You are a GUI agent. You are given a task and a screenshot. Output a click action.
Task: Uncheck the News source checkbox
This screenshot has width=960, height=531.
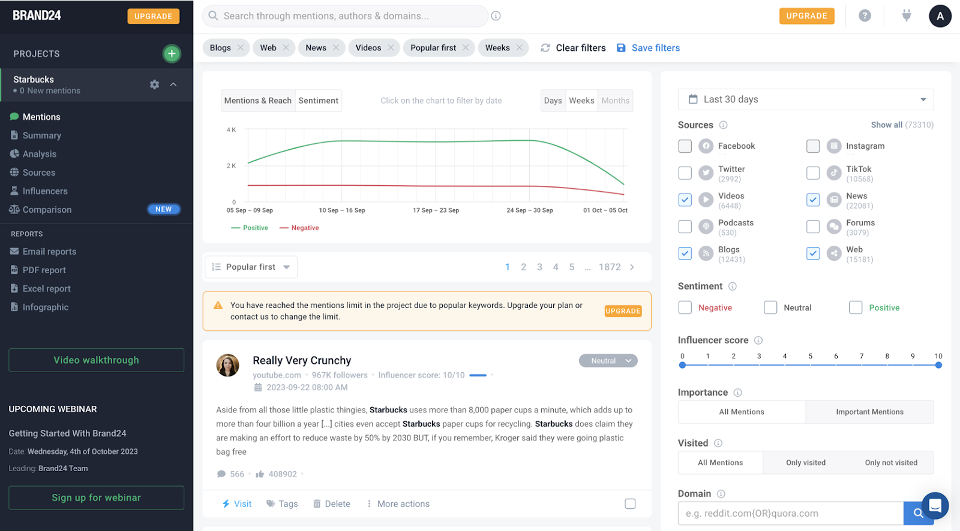tap(813, 200)
